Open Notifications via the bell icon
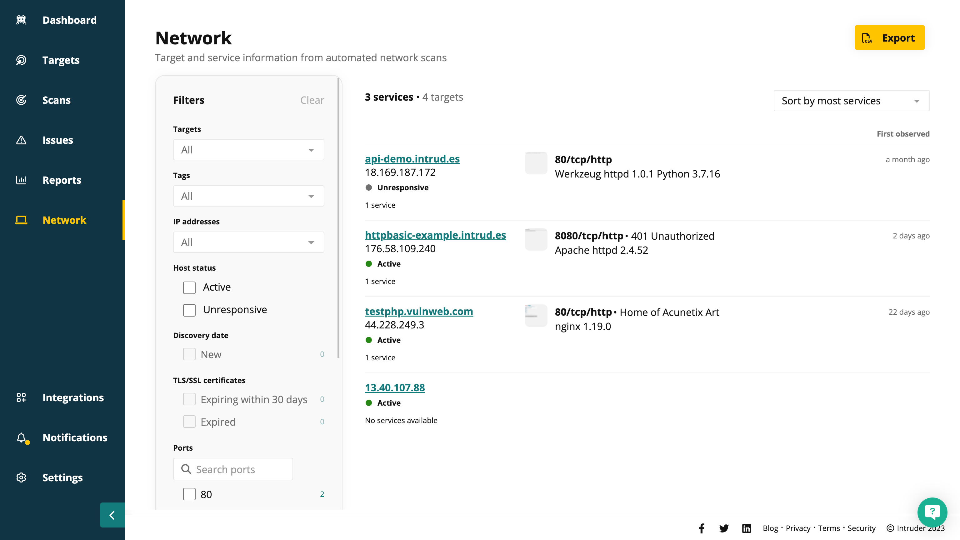960x540 pixels. [22, 437]
